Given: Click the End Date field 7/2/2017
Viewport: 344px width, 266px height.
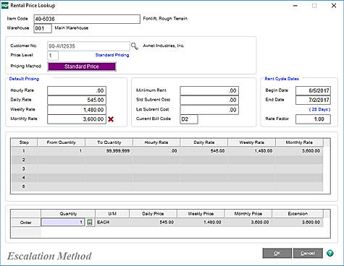Looking at the screenshot, I should click(313, 100).
